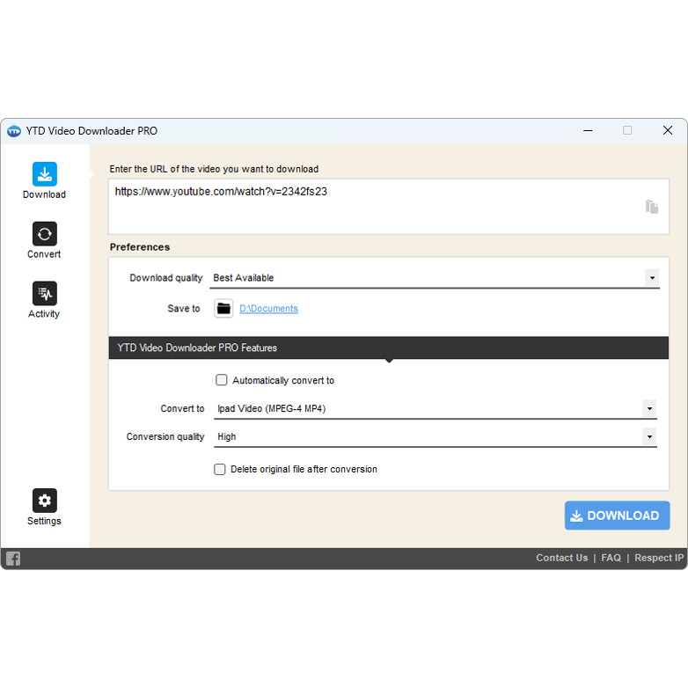Click the folder icon next to Save to
This screenshot has width=688, height=688.
(223, 309)
